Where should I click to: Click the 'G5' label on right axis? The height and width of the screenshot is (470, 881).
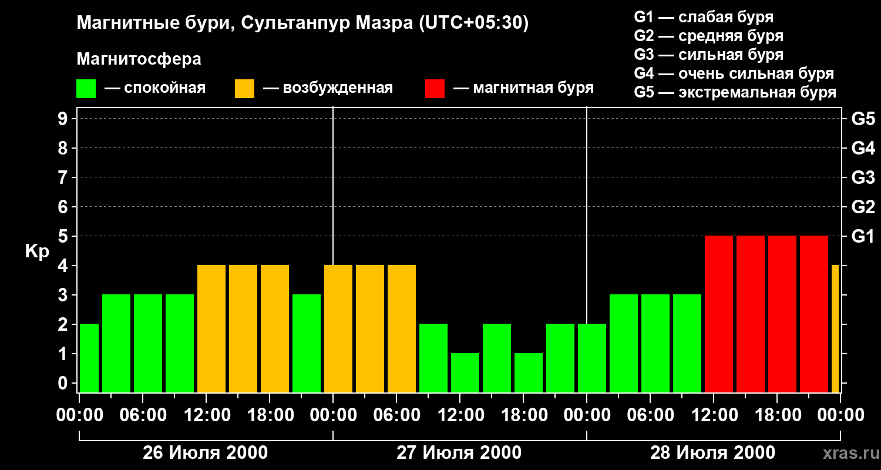863,119
